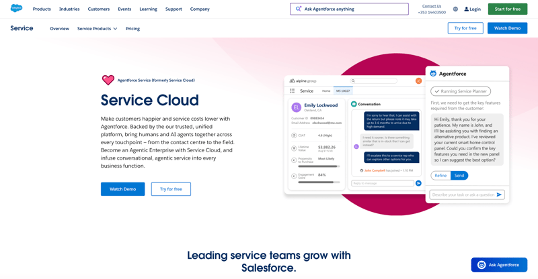538x279 pixels.
Task: Open the Learning menu
Action: coord(148,9)
